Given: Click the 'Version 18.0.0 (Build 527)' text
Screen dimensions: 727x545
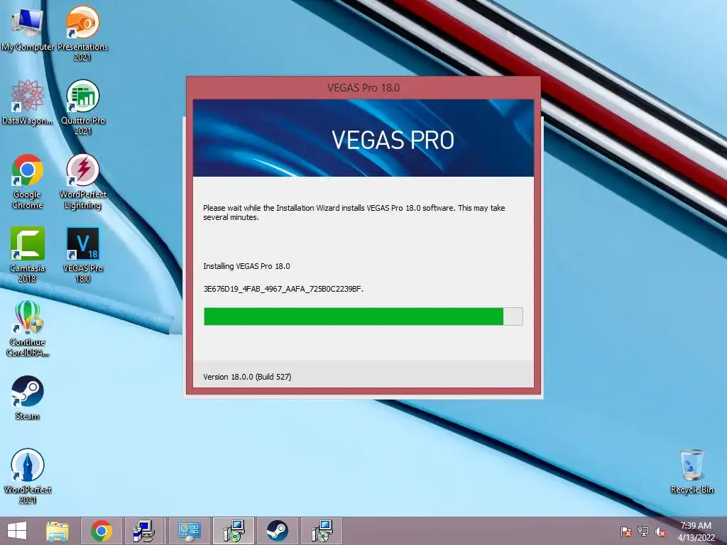Looking at the screenshot, I should coord(247,377).
